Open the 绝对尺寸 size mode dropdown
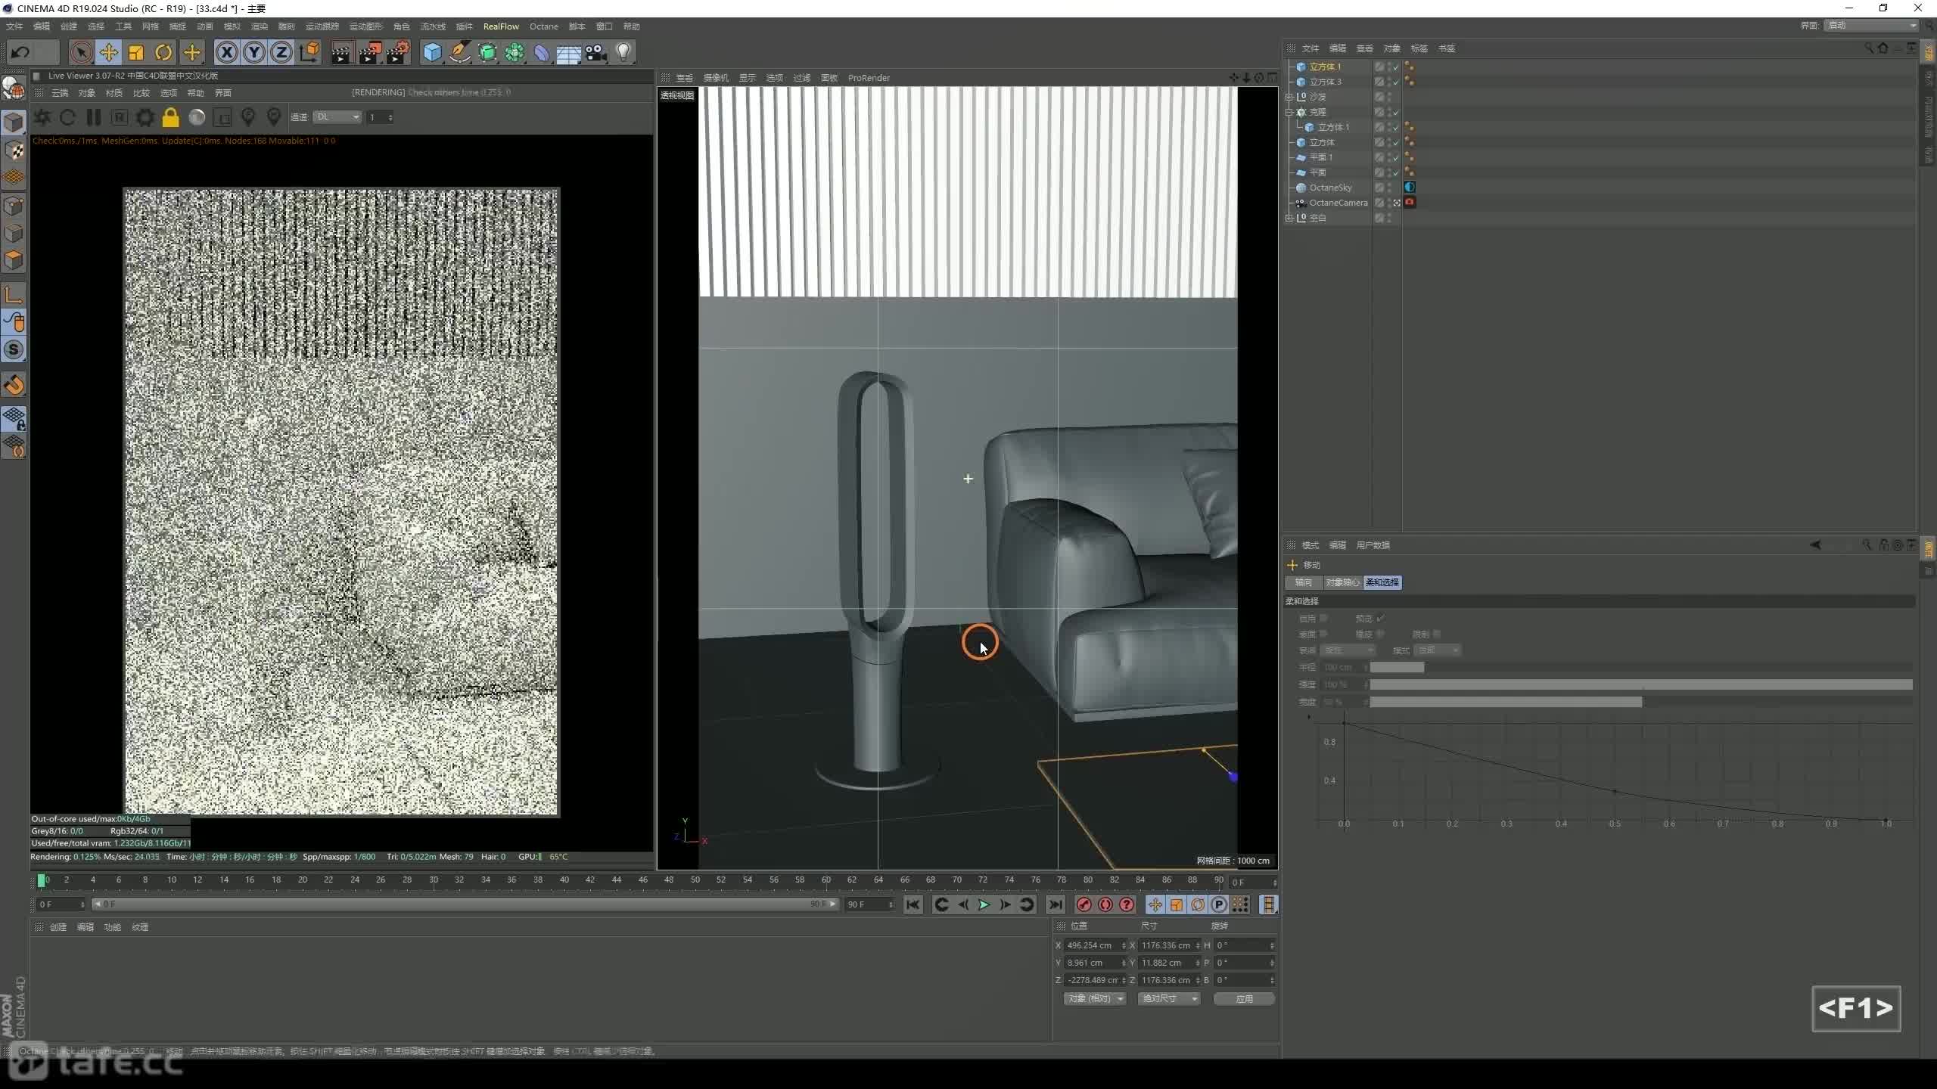 coord(1169,999)
